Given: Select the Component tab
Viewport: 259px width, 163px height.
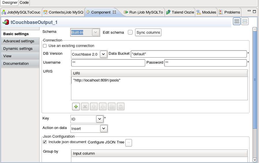Looking at the screenshot, I should (101, 12).
